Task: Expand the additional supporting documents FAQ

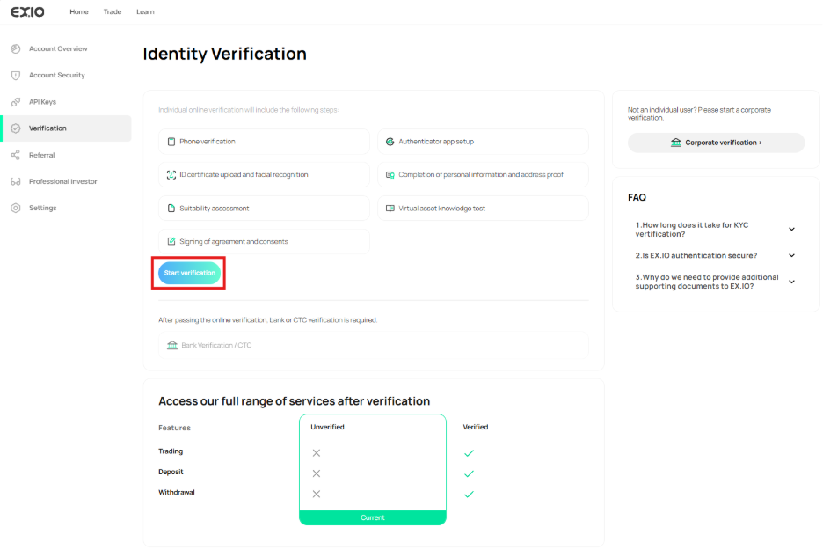Action: (x=791, y=282)
